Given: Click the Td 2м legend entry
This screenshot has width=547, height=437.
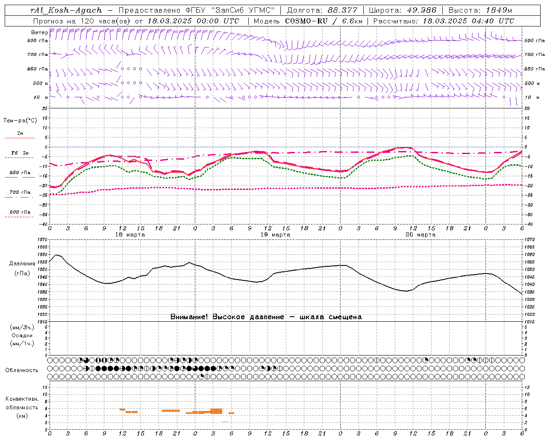Looking at the screenshot, I should (20, 153).
